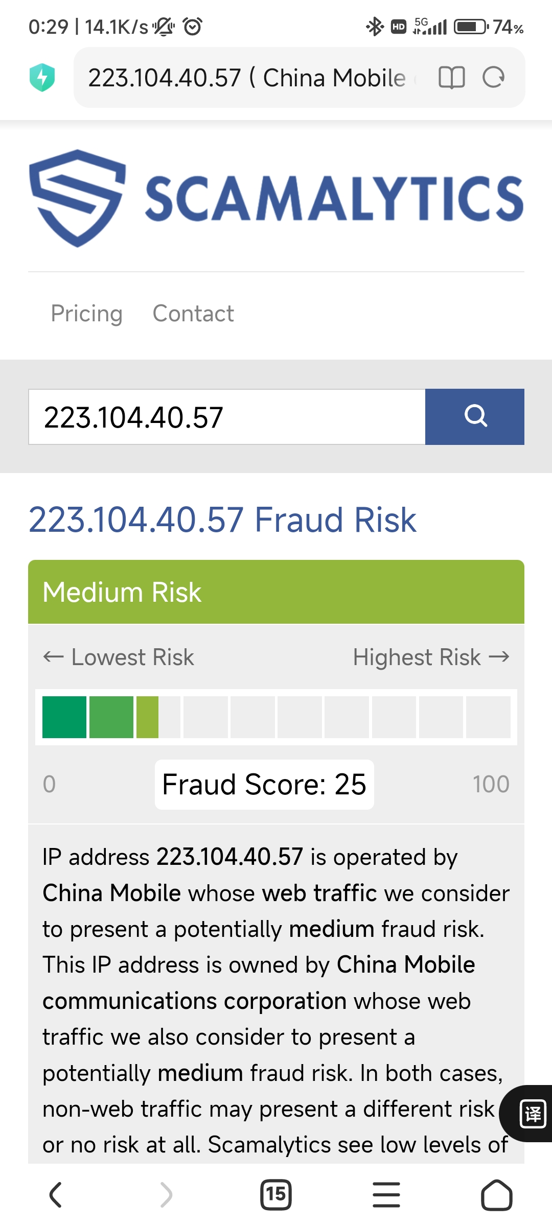
Task: Go back with the browser back arrow
Action: click(x=56, y=1195)
